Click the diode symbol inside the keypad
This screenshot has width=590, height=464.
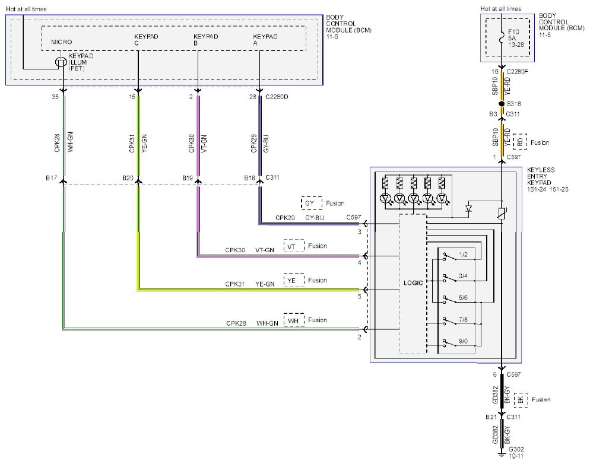coord(469,208)
